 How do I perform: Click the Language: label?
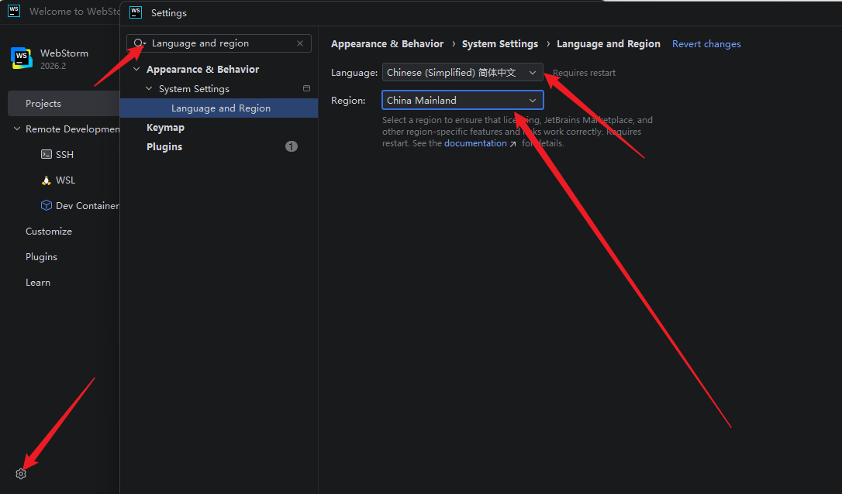[x=354, y=73]
